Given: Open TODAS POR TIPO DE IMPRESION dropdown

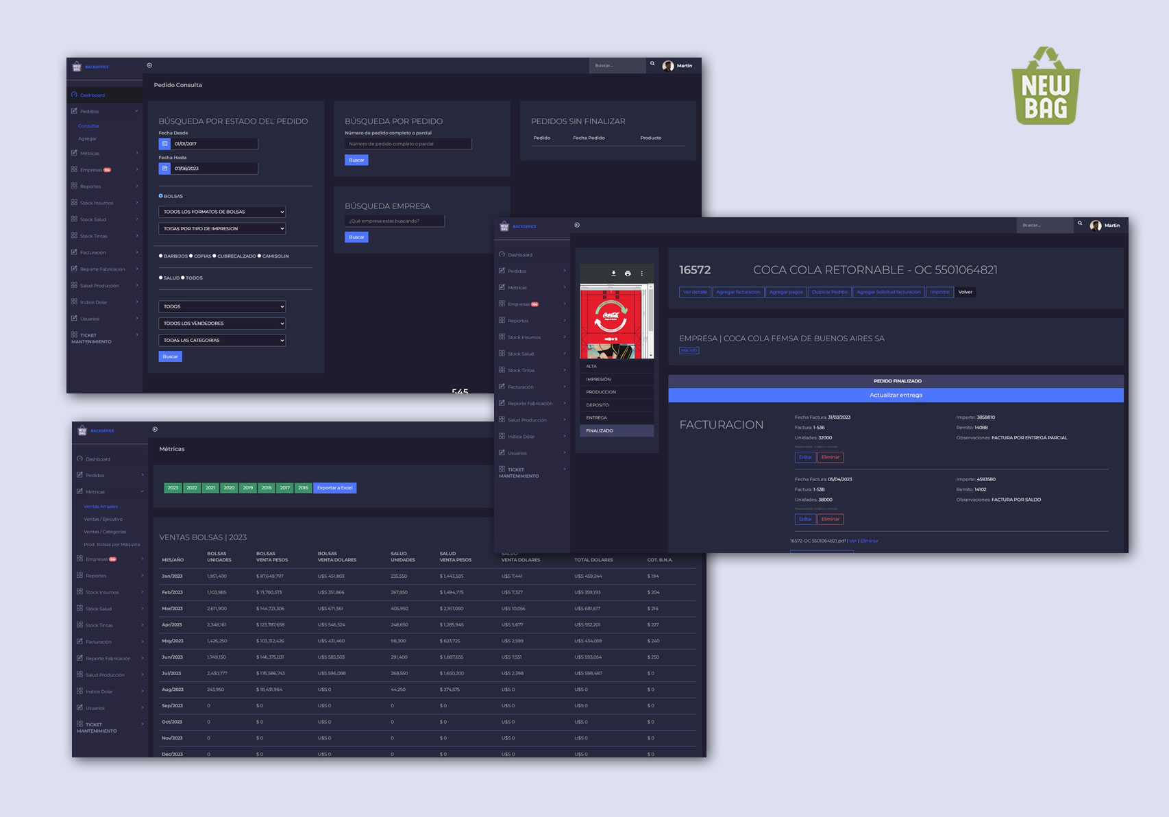Looking at the screenshot, I should tap(222, 229).
